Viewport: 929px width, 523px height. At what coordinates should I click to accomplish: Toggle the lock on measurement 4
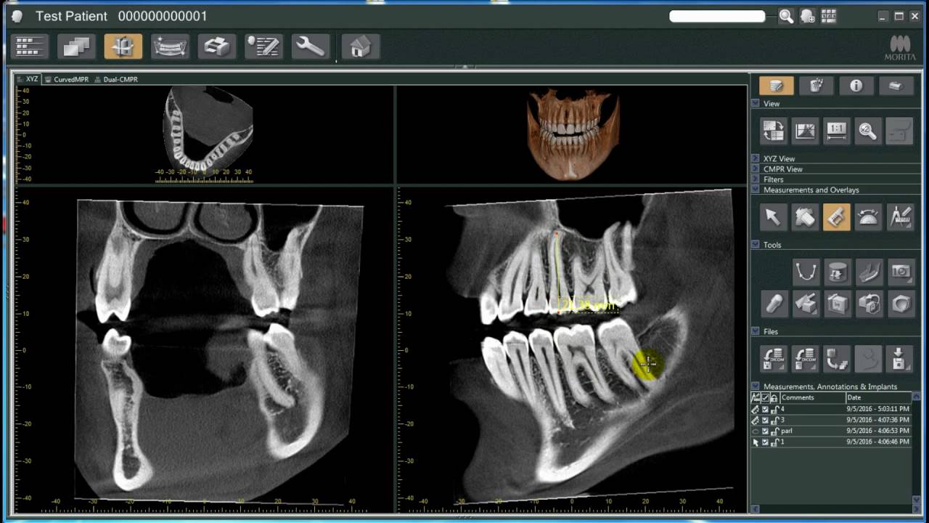tap(775, 409)
